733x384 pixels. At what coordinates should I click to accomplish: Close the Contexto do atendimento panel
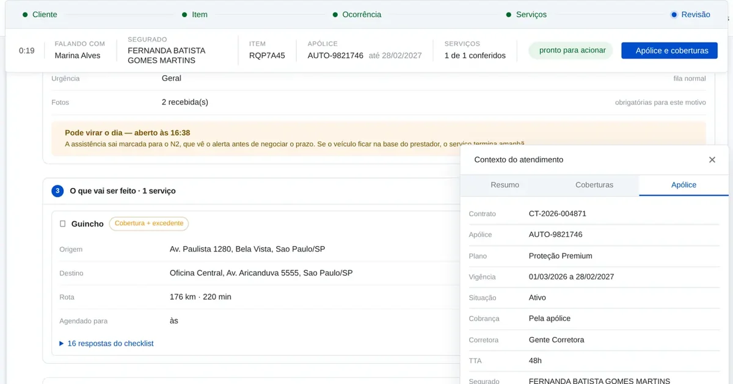pyautogui.click(x=712, y=160)
